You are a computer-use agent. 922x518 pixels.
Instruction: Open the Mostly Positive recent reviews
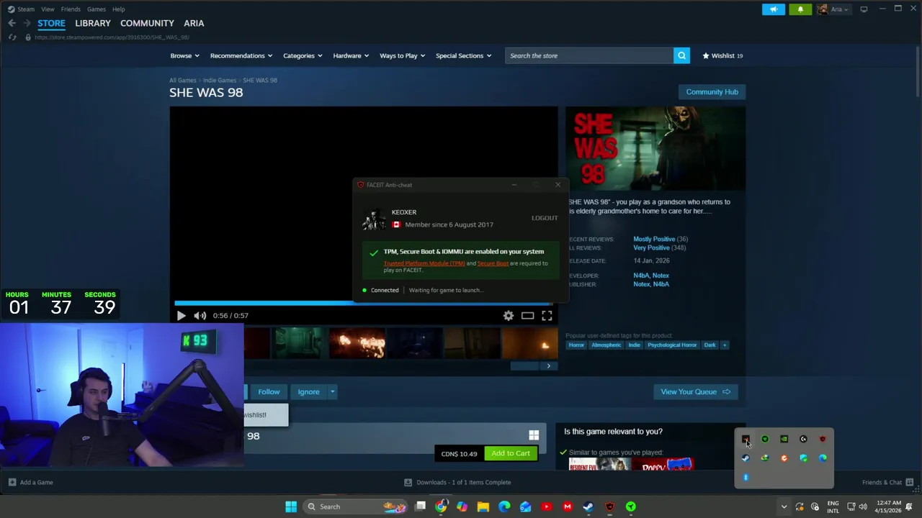[654, 239]
